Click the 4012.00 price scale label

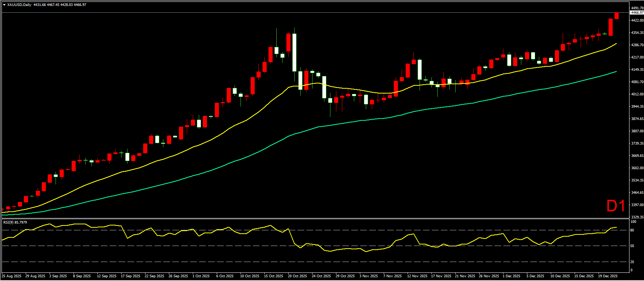(637, 94)
